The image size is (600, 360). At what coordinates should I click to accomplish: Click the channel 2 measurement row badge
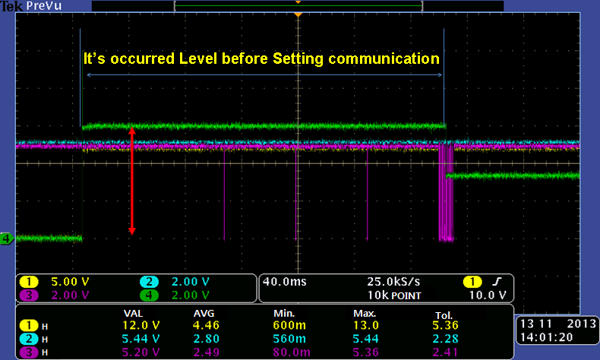[29, 339]
